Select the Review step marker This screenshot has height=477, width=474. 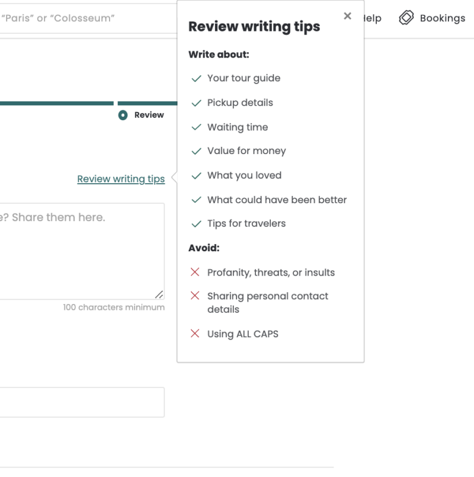(123, 115)
